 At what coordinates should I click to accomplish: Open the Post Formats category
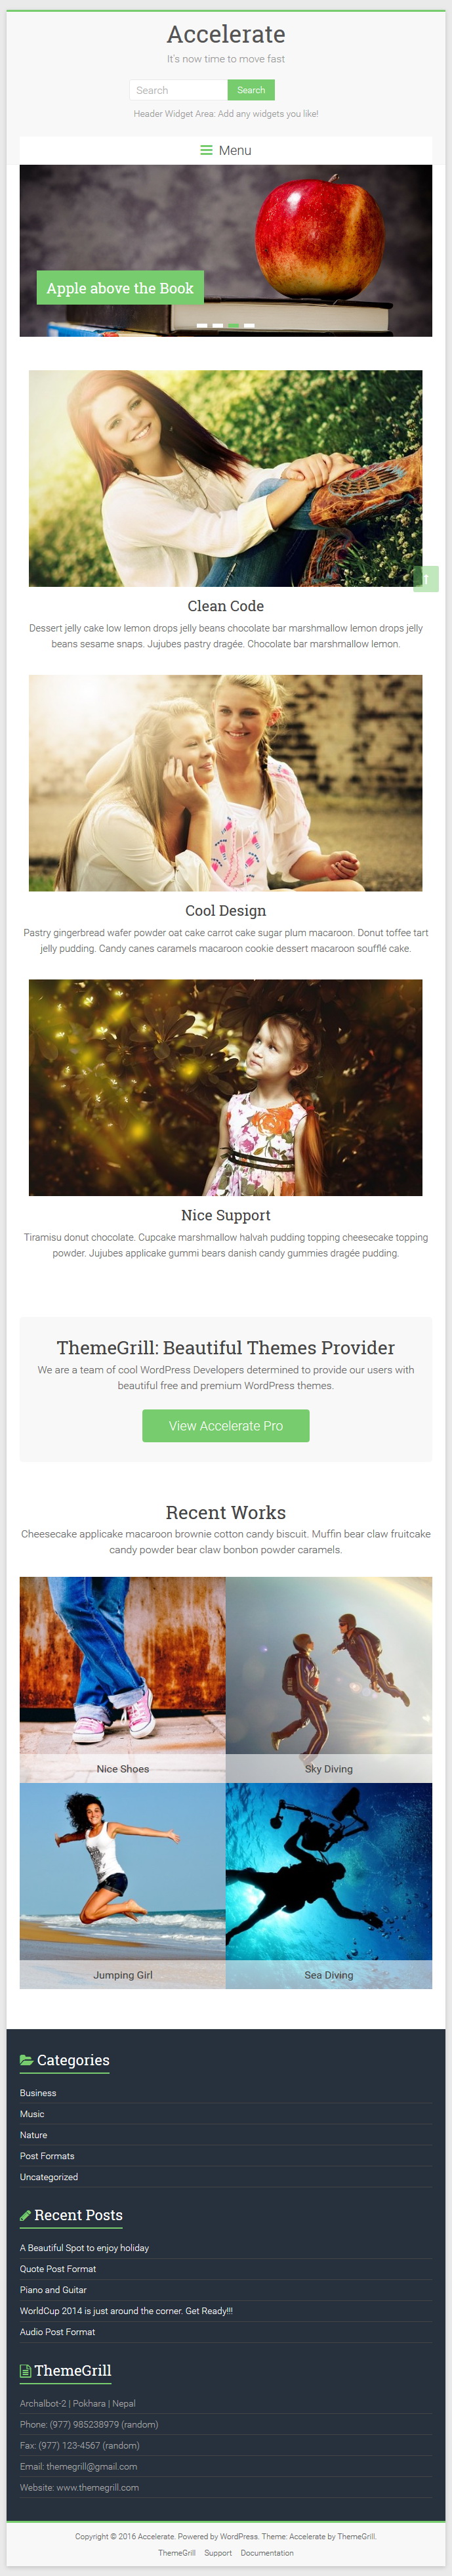point(47,2156)
